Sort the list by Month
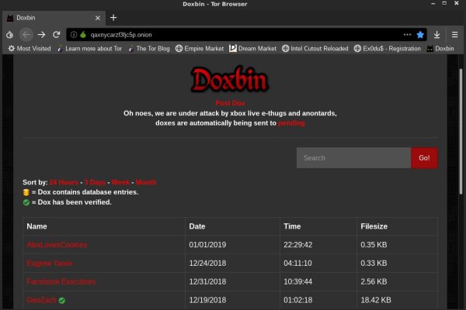The image size is (466, 310). tap(146, 181)
